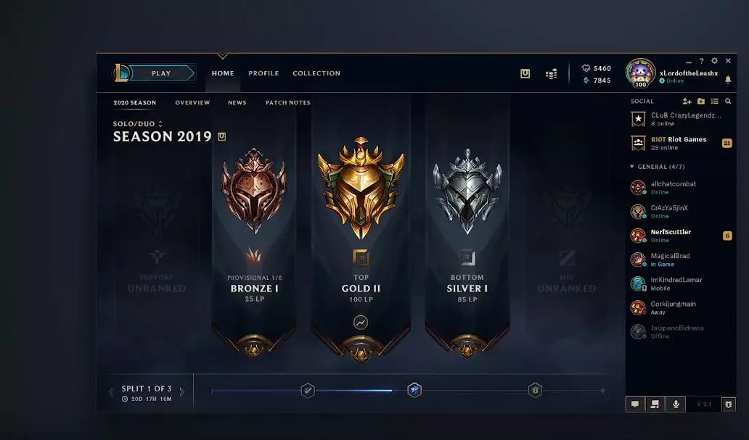This screenshot has height=440, width=749.
Task: Switch to the PROFILE tab
Action: (263, 73)
